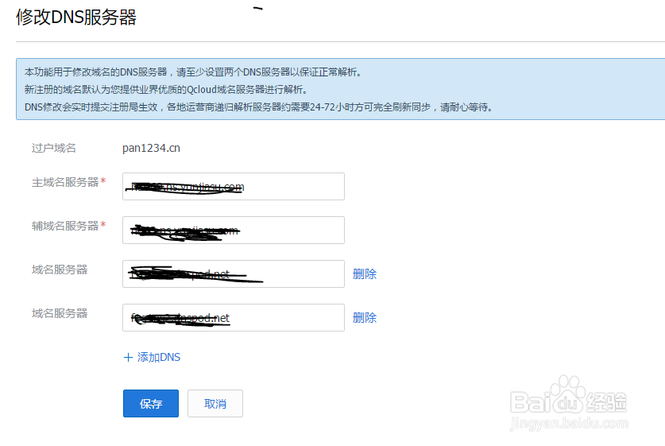Click the plus icon beside 添加DNS
665x446 pixels.
point(128,358)
